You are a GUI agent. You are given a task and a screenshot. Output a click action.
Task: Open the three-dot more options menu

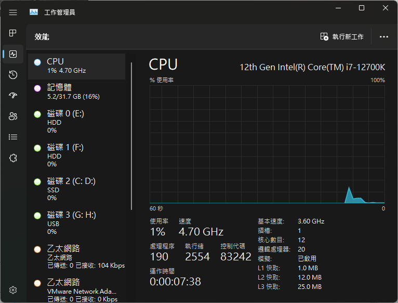[x=384, y=37]
